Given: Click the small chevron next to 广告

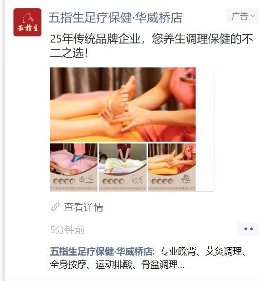Looking at the screenshot, I should (x=253, y=16).
